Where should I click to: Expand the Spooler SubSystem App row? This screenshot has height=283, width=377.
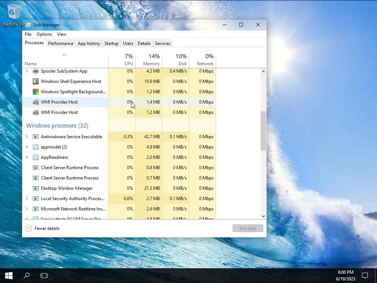[x=27, y=71]
